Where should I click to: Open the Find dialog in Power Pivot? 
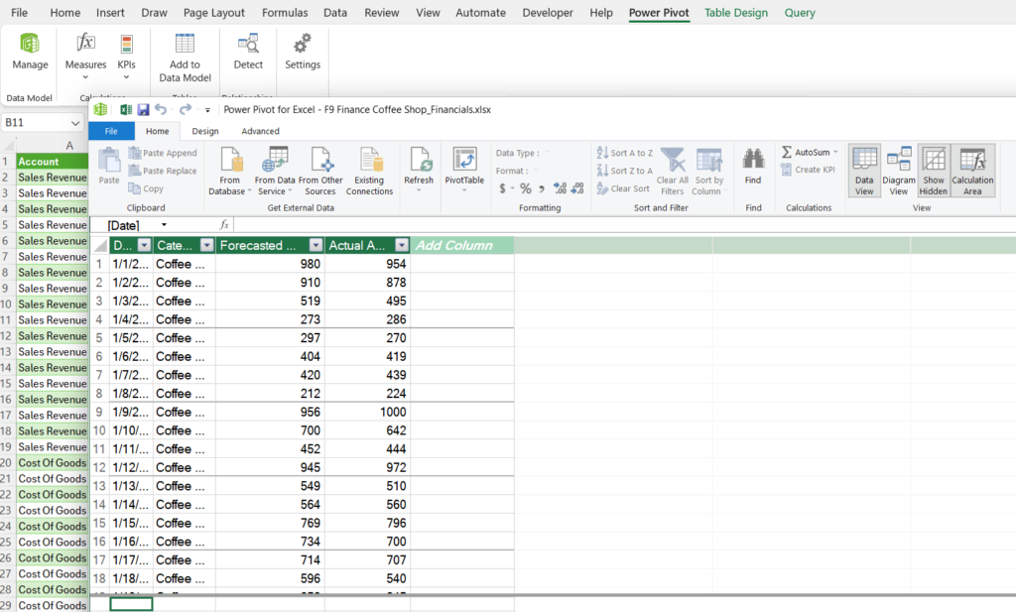(x=753, y=169)
